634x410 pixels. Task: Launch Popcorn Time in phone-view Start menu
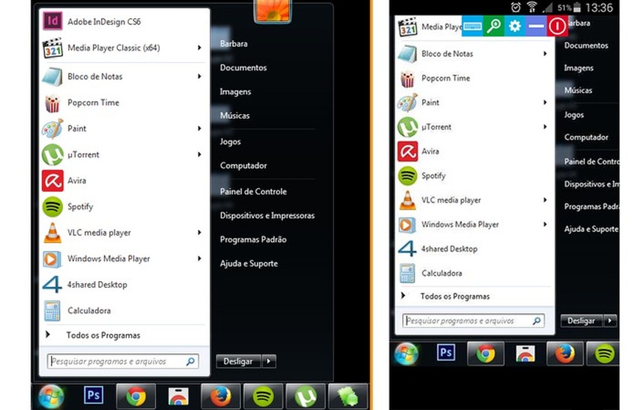coord(474,78)
